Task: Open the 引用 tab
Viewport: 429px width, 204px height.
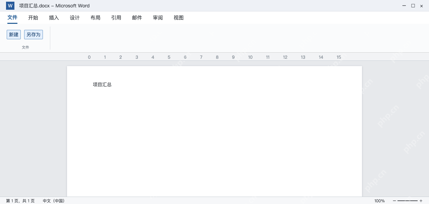Action: [x=116, y=18]
